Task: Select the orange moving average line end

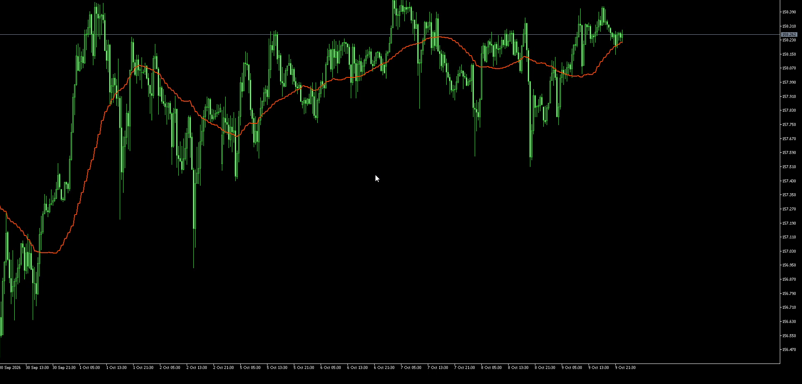Action: pyautogui.click(x=622, y=42)
